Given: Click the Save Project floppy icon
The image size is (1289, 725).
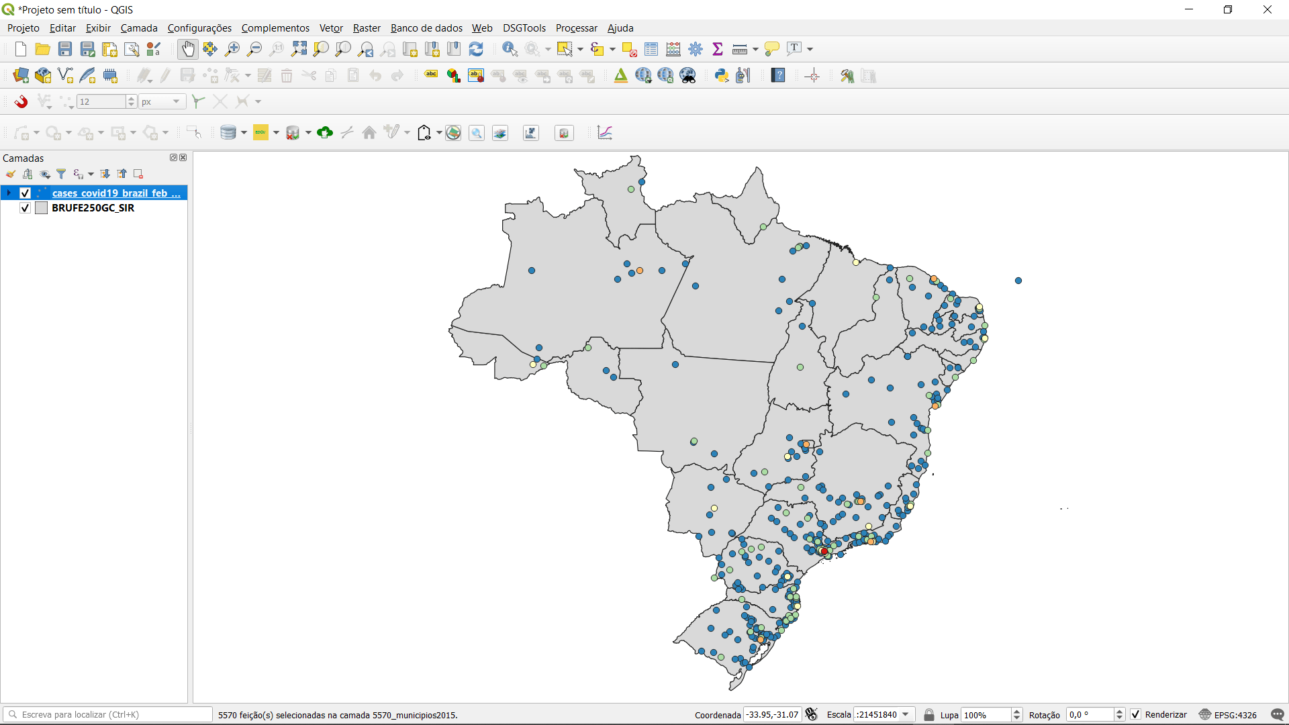Looking at the screenshot, I should tap(65, 49).
